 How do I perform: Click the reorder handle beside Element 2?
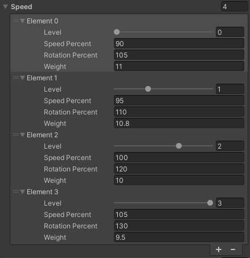coord(16,134)
